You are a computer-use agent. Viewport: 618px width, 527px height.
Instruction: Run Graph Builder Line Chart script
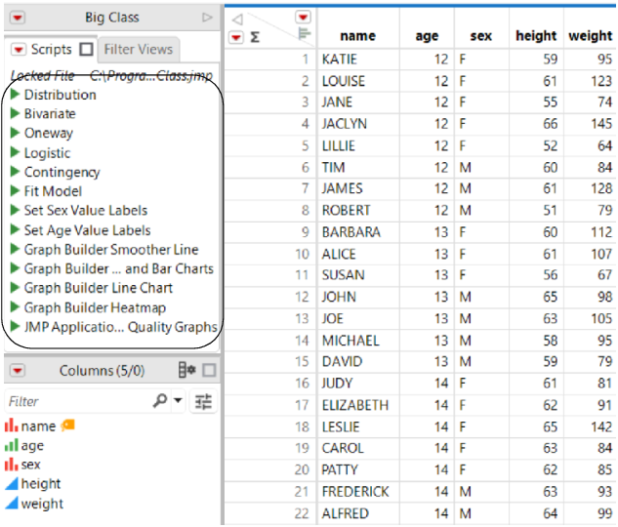(x=15, y=288)
